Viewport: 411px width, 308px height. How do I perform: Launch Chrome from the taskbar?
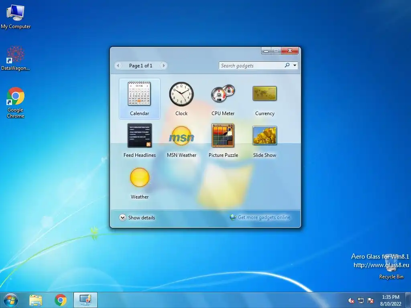tap(61, 300)
